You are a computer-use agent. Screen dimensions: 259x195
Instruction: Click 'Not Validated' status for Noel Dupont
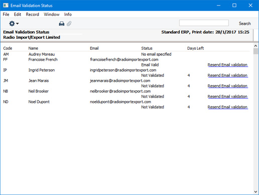(153, 107)
